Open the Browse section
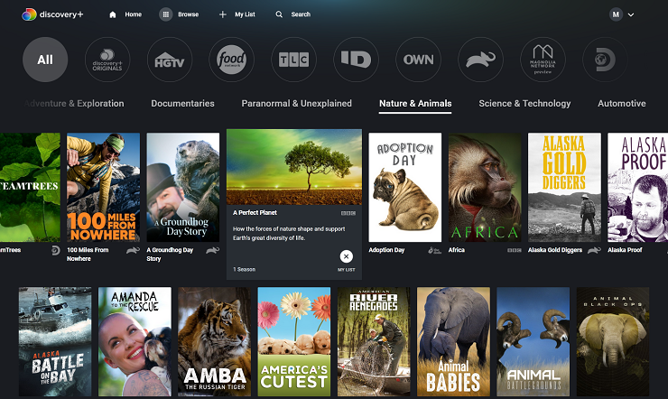668x399 pixels. coord(180,14)
